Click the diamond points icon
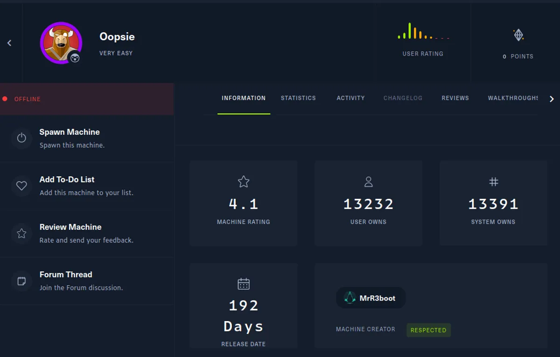Image resolution: width=560 pixels, height=357 pixels. click(x=518, y=34)
